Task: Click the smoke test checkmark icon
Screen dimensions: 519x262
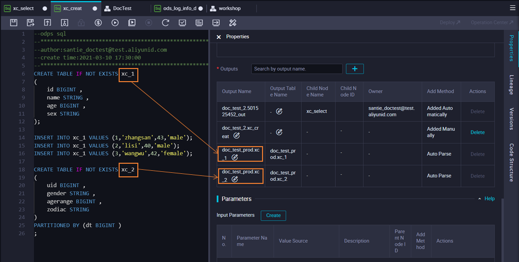Action: point(182,23)
